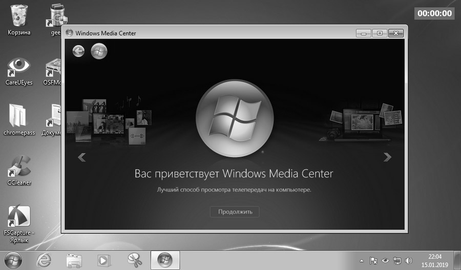Click the back arrow in Media Center
Screen dimensions: 461x270
(x=78, y=51)
